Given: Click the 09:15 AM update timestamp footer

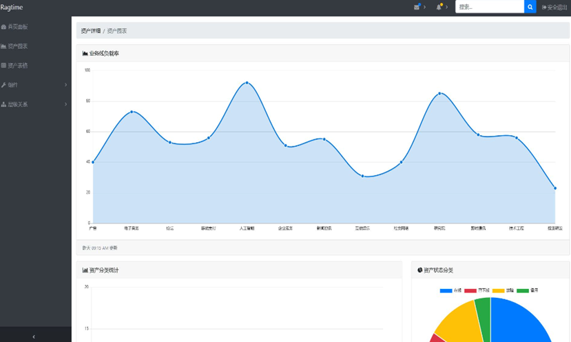Looking at the screenshot, I should 100,248.
